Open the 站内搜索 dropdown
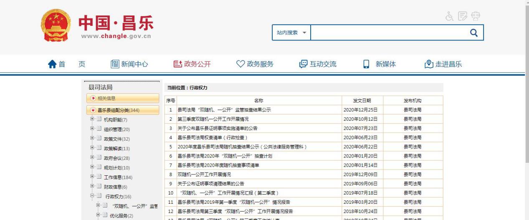This screenshot has width=529, height=220. [x=291, y=33]
